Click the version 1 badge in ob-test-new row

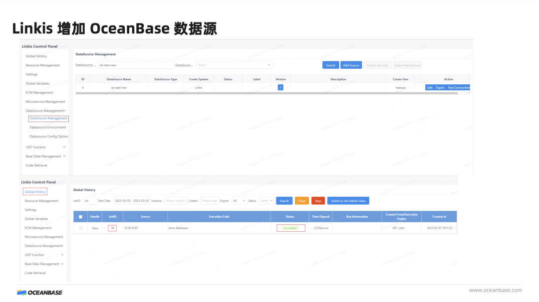[x=280, y=88]
